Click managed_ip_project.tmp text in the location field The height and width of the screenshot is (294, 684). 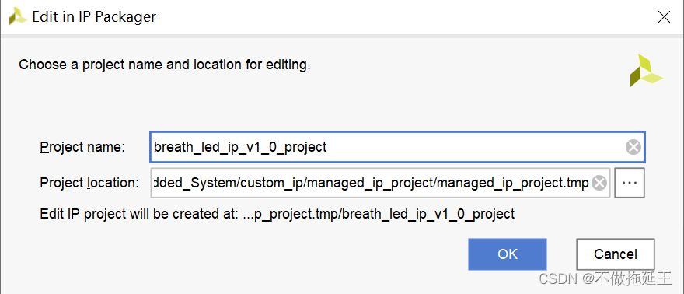pyautogui.click(x=512, y=184)
